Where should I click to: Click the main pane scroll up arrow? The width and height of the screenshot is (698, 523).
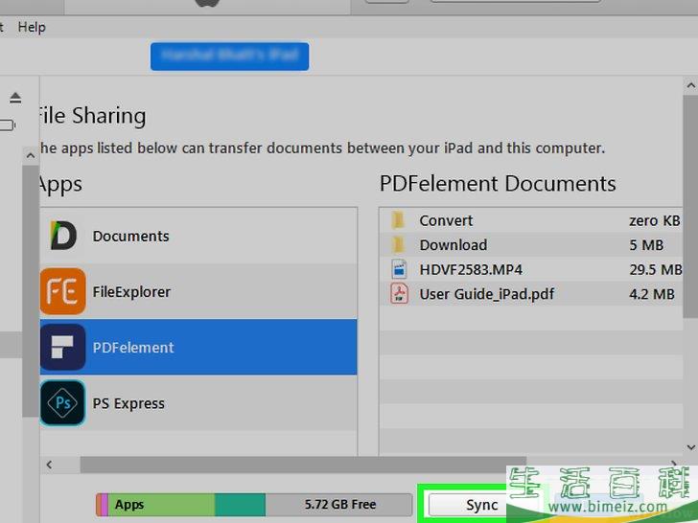[x=691, y=85]
